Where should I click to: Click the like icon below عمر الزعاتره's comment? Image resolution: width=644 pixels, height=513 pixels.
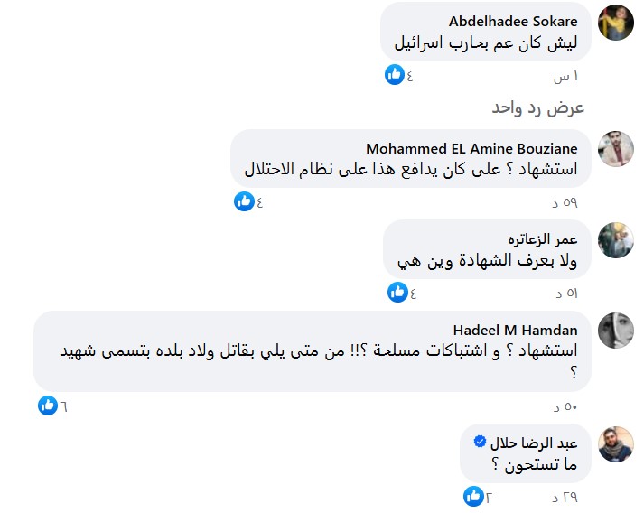pos(397,292)
